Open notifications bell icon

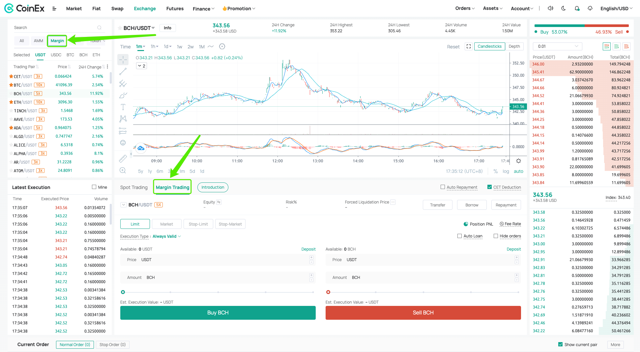tap(577, 8)
